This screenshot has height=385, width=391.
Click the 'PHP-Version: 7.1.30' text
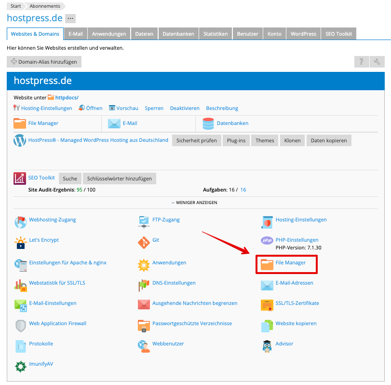coord(298,248)
